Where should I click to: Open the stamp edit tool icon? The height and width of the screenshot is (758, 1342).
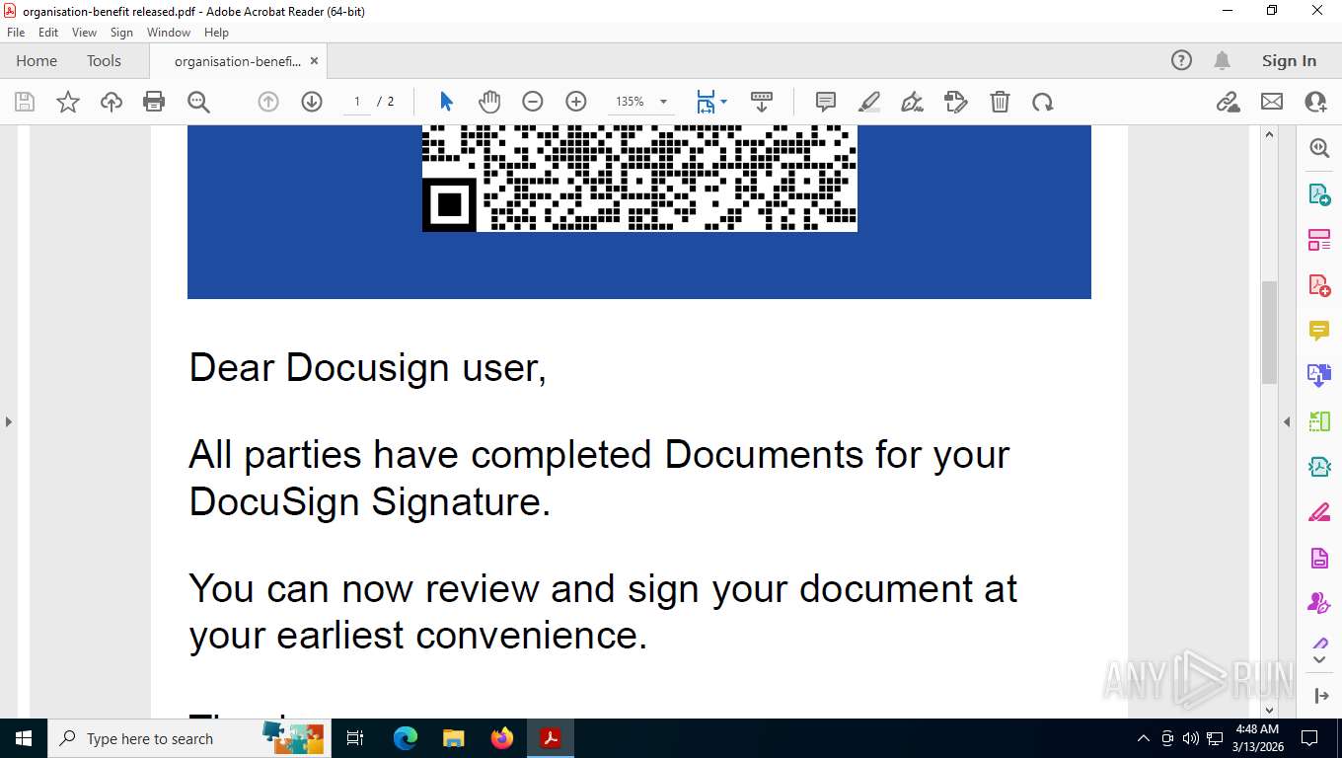956,102
